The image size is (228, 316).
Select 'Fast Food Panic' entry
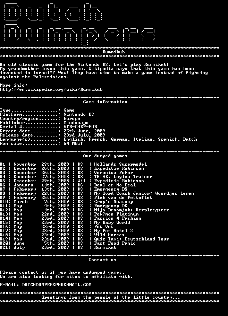coord(115,243)
